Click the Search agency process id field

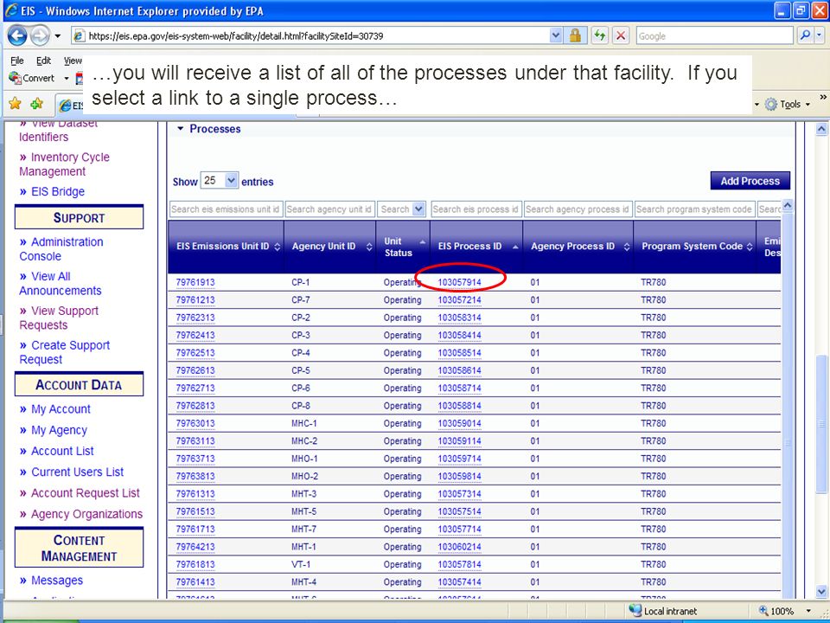pos(578,209)
